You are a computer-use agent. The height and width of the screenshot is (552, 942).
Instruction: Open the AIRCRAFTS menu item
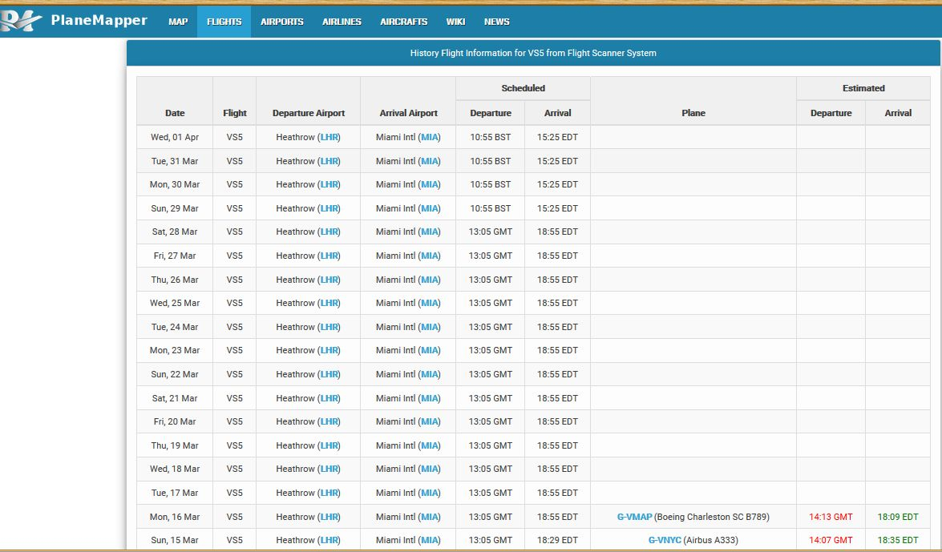(404, 22)
